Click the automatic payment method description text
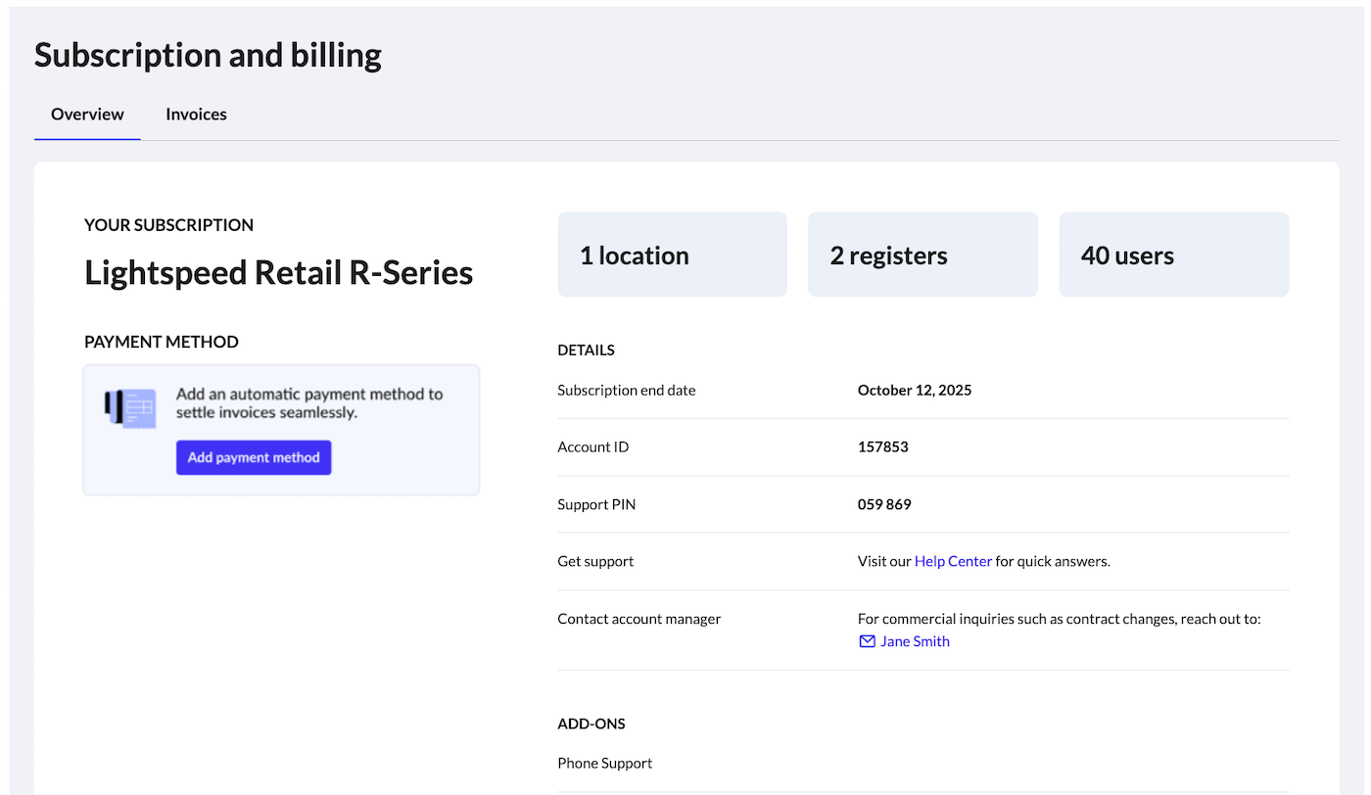The width and height of the screenshot is (1371, 795). (x=308, y=403)
